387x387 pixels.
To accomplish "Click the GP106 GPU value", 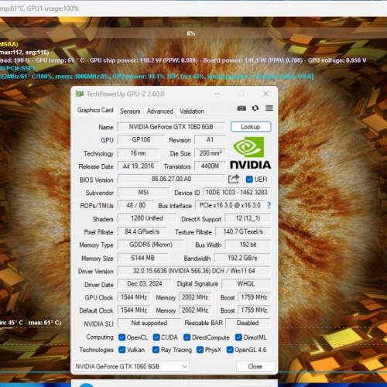I will coord(141,139).
